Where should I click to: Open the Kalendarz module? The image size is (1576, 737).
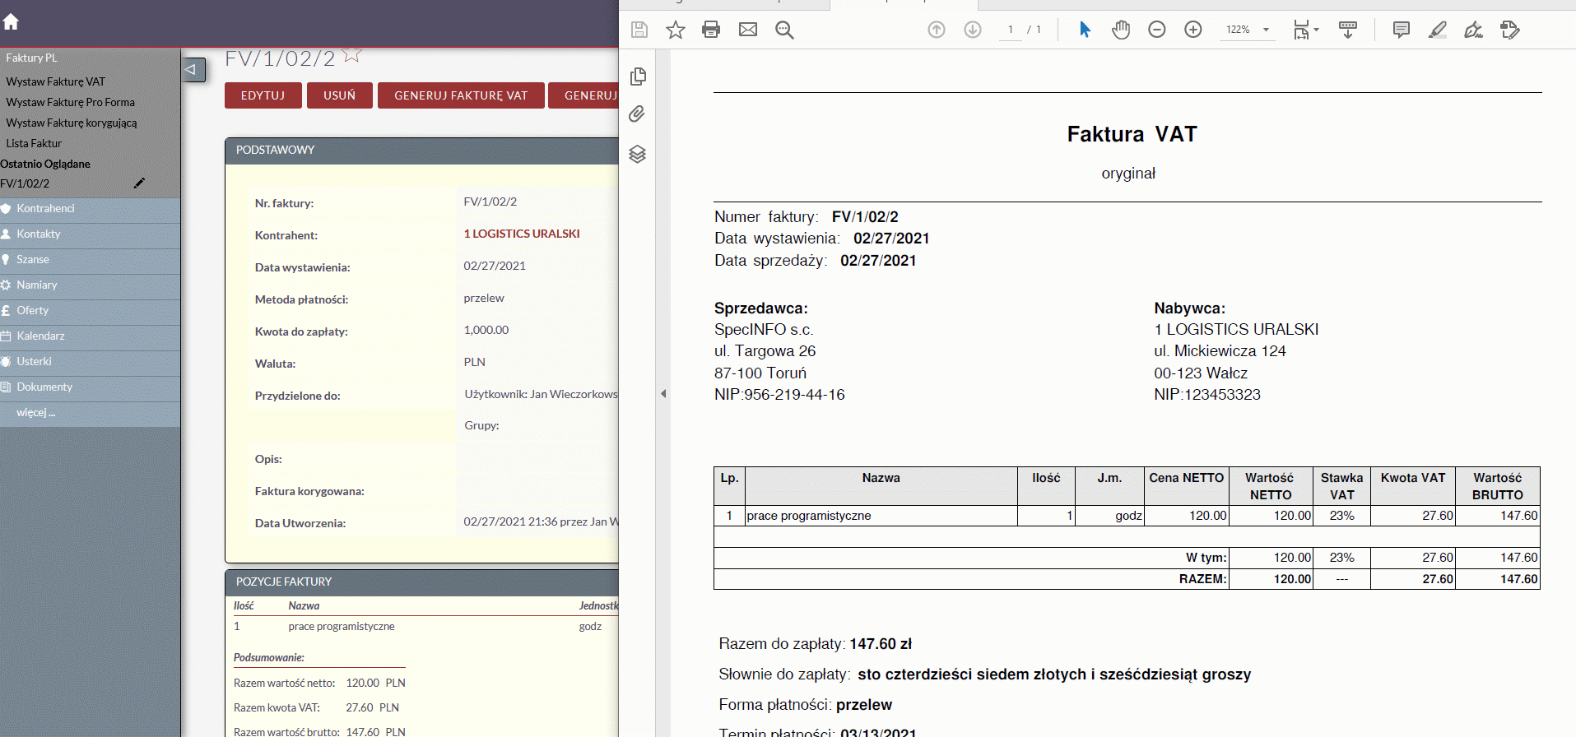(x=90, y=336)
